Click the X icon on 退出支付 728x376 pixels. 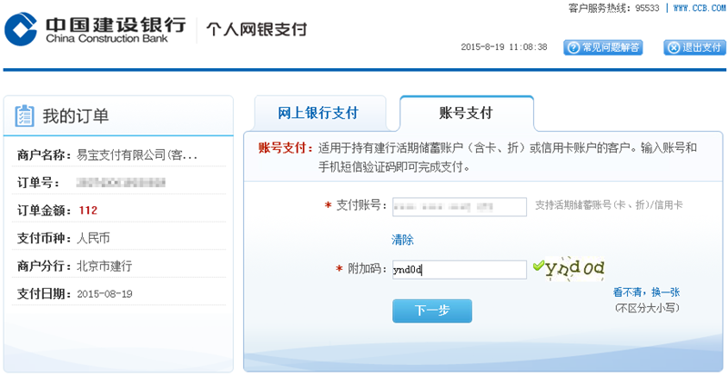(x=672, y=47)
